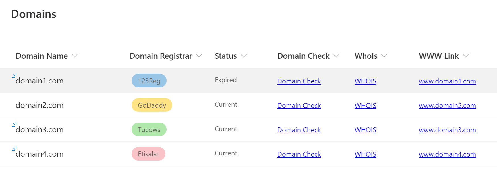The width and height of the screenshot is (497, 181).
Task: Select the GoDaddy registrar tag
Action: click(x=152, y=105)
